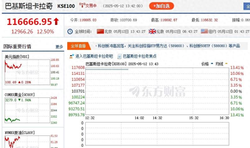
Task: Click the 116666.95 index price
Action: [x=29, y=21]
